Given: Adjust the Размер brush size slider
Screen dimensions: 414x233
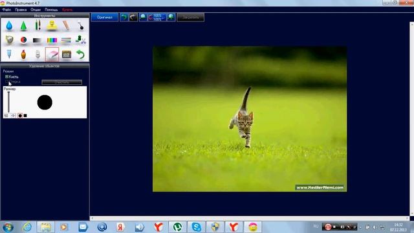Looking at the screenshot, I should [x=8, y=102].
